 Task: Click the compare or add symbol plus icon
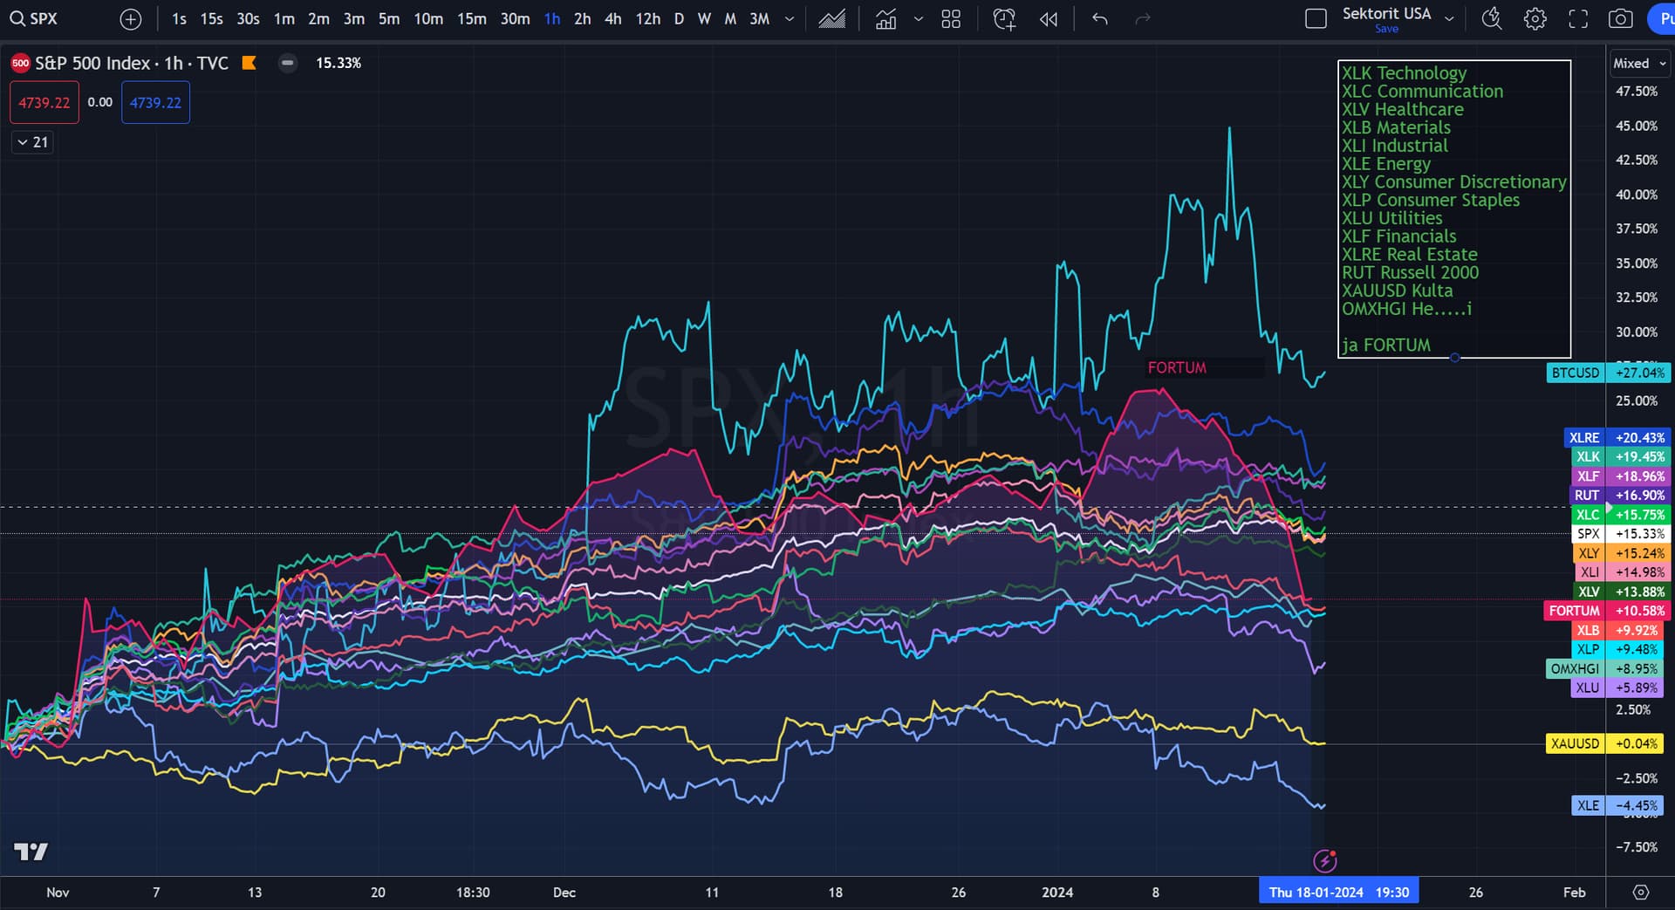(130, 18)
